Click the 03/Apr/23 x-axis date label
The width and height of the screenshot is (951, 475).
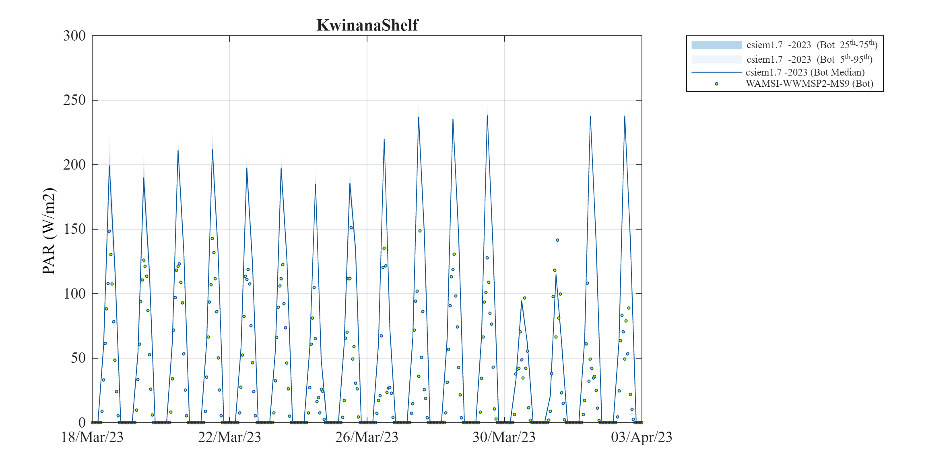click(x=641, y=437)
